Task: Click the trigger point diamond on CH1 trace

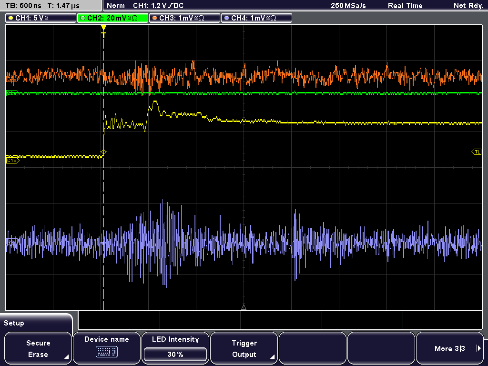Action: tap(103, 152)
